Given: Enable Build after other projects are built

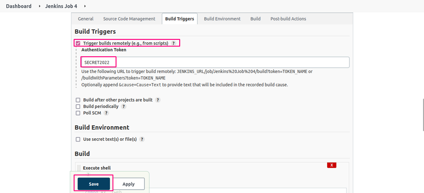Looking at the screenshot, I should [x=78, y=100].
